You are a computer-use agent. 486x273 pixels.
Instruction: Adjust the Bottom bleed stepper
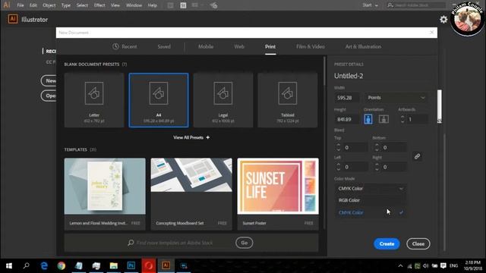click(377, 147)
